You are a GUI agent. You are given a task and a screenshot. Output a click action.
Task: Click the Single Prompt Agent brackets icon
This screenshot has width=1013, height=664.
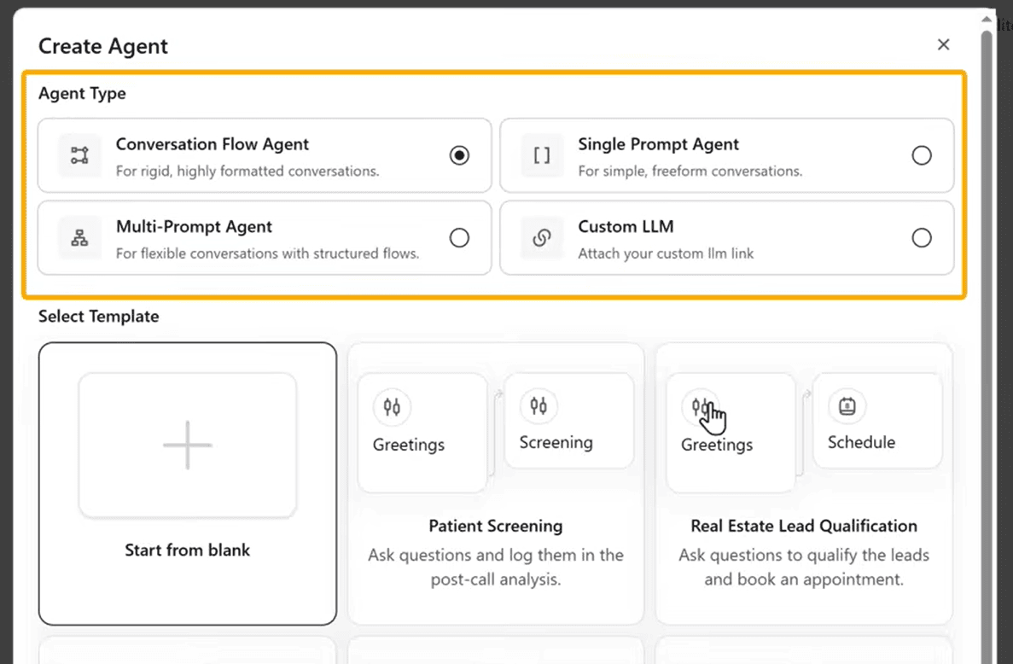click(x=541, y=155)
